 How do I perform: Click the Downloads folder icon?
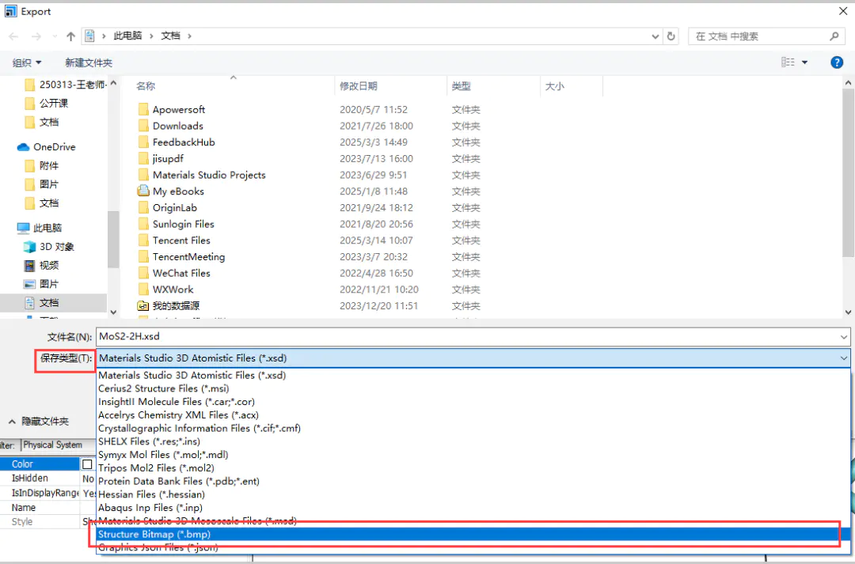pyautogui.click(x=143, y=126)
